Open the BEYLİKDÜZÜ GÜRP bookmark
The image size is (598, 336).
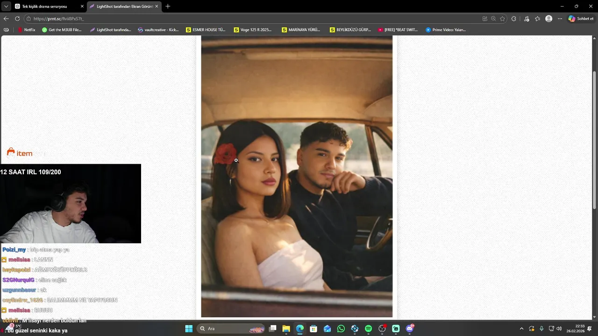[x=350, y=30]
